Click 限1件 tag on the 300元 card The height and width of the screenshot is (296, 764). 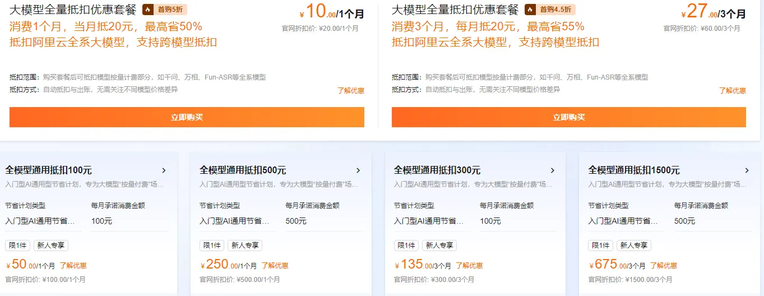tap(406, 246)
